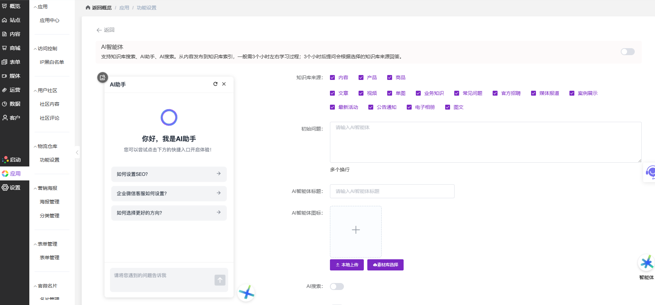This screenshot has width=655, height=305.
Task: Open 海报管理 in the submenu
Action: pyautogui.click(x=50, y=202)
